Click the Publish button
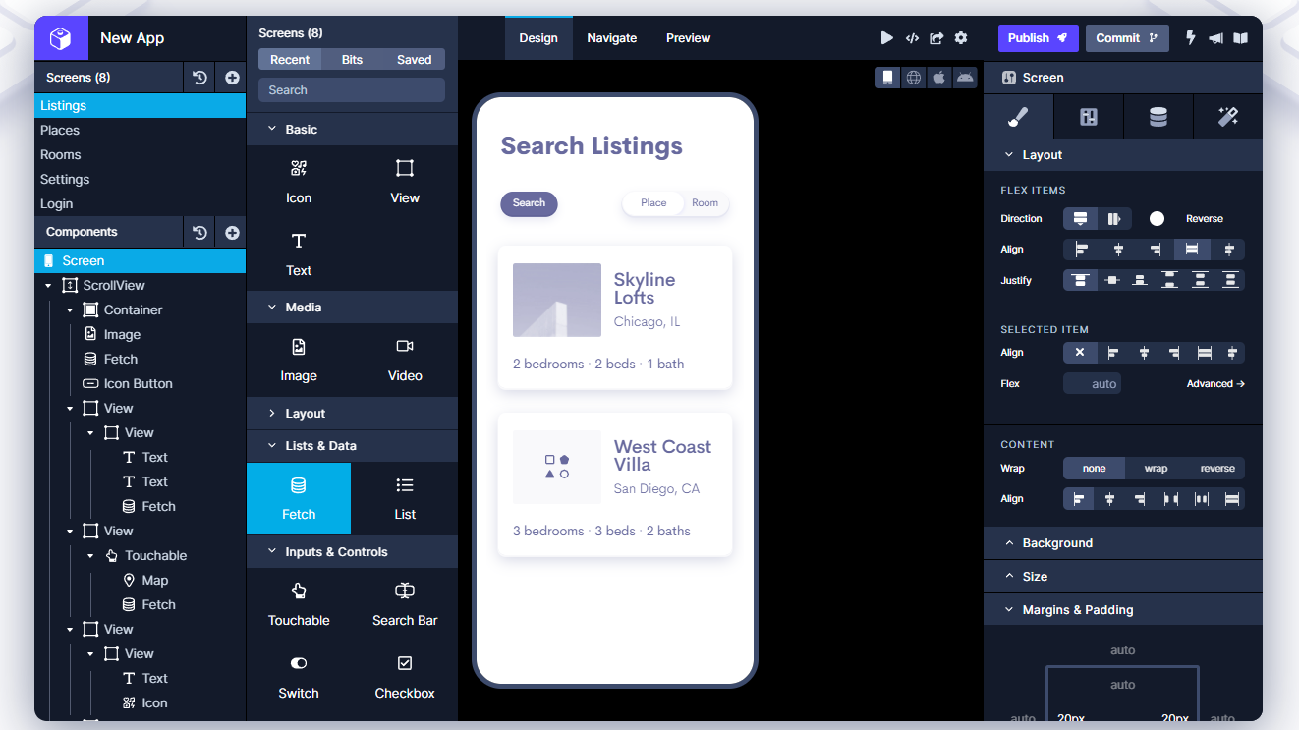 coord(1039,38)
